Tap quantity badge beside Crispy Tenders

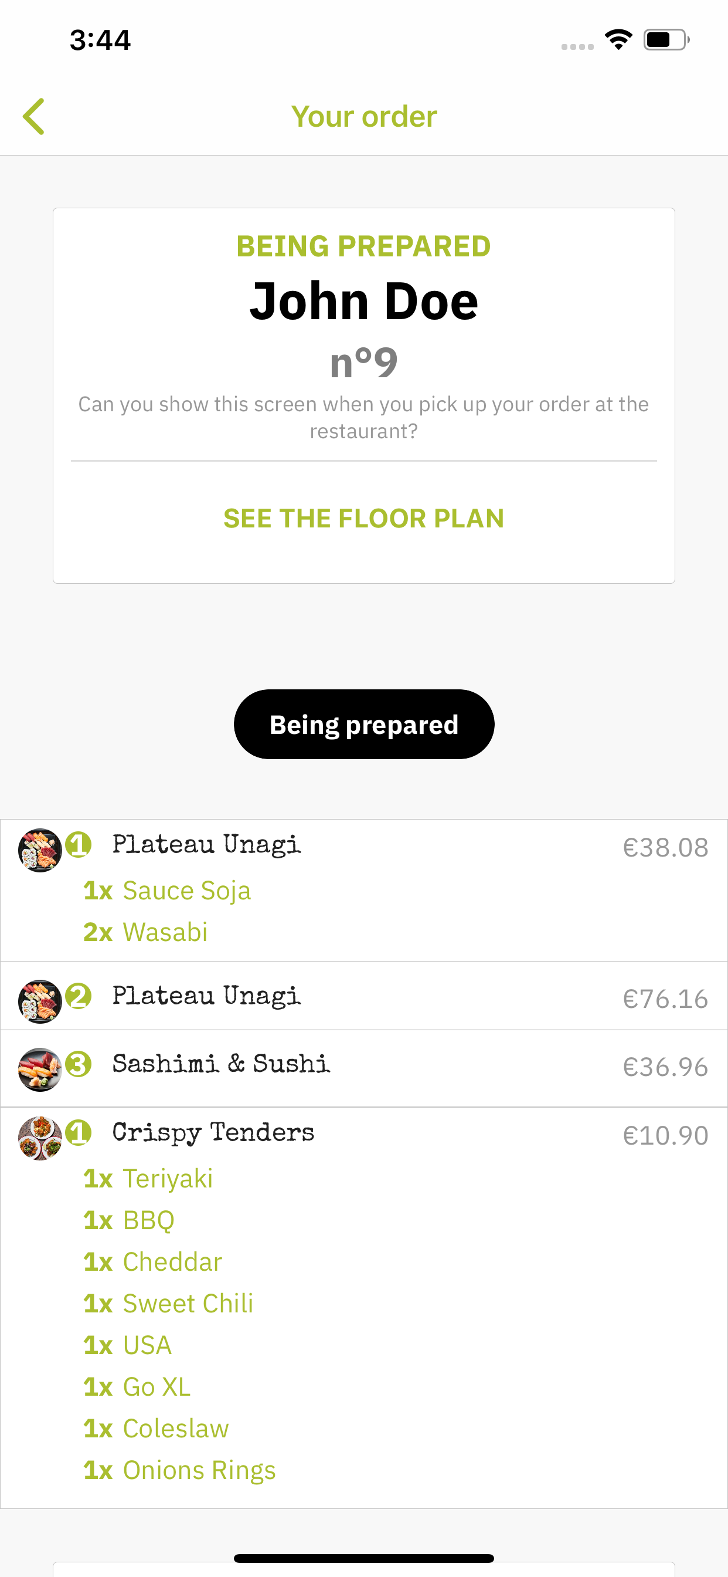coord(79,1132)
